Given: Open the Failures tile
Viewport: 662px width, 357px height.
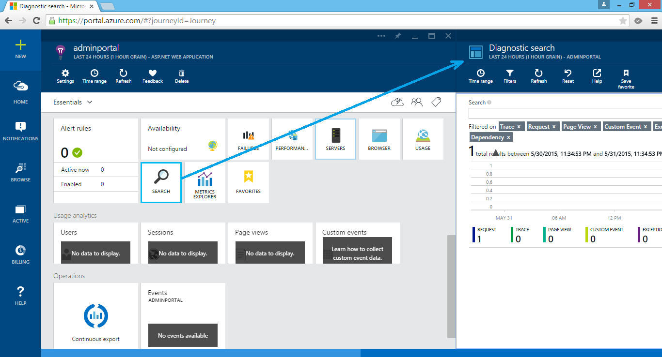Looking at the screenshot, I should coord(248,139).
